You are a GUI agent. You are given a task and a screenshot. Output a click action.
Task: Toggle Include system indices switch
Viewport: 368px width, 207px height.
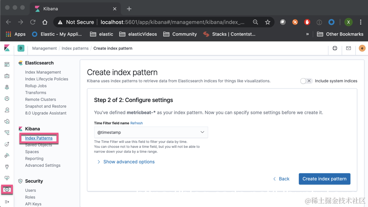(x=306, y=81)
